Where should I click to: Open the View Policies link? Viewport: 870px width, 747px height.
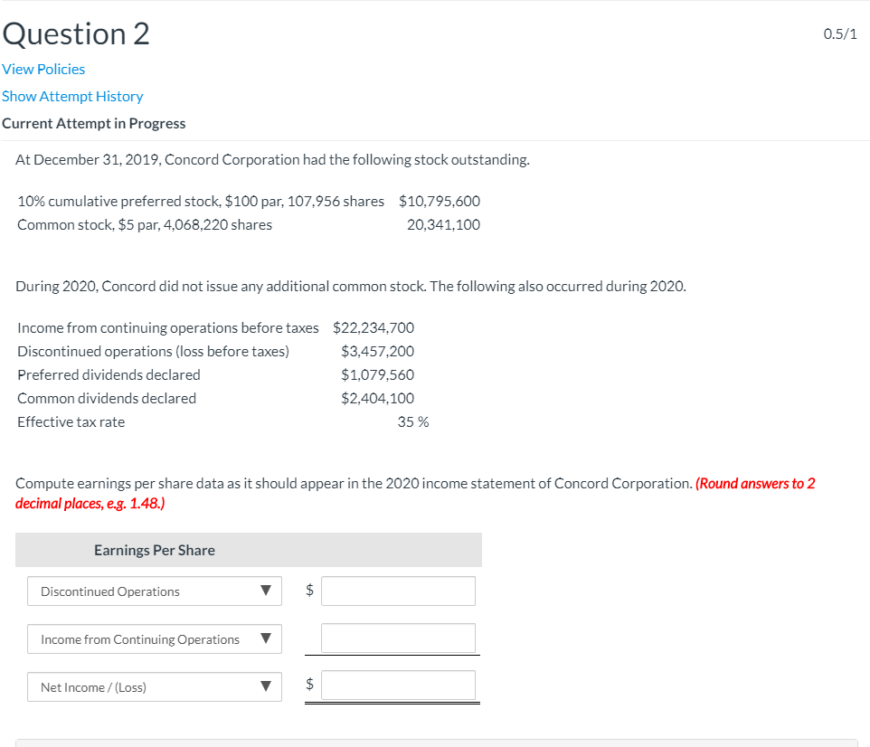click(43, 70)
